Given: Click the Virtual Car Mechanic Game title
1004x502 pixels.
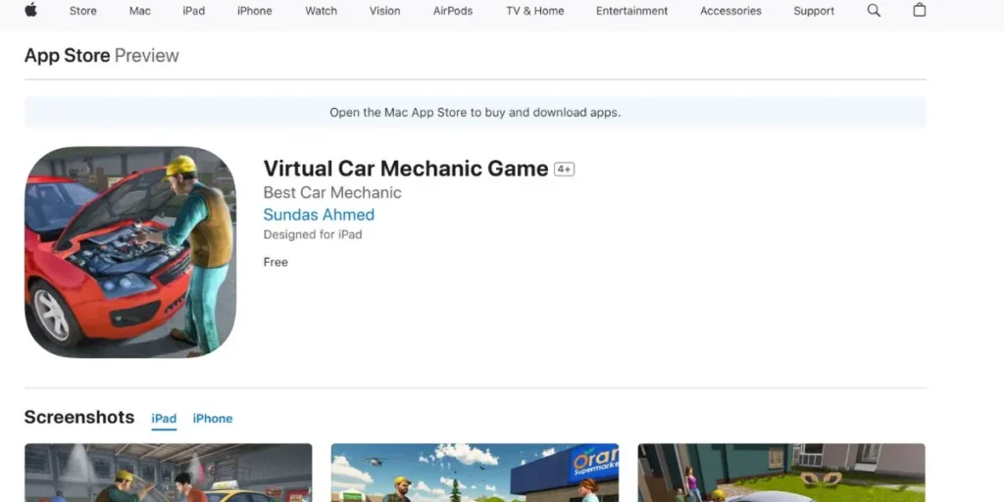Looking at the screenshot, I should pos(406,169).
